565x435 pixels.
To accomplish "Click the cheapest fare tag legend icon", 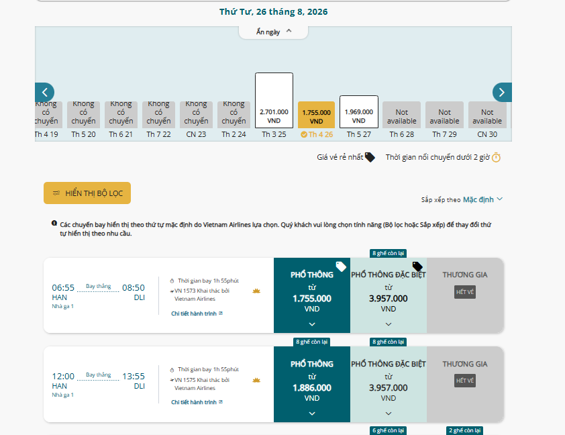I will (370, 157).
